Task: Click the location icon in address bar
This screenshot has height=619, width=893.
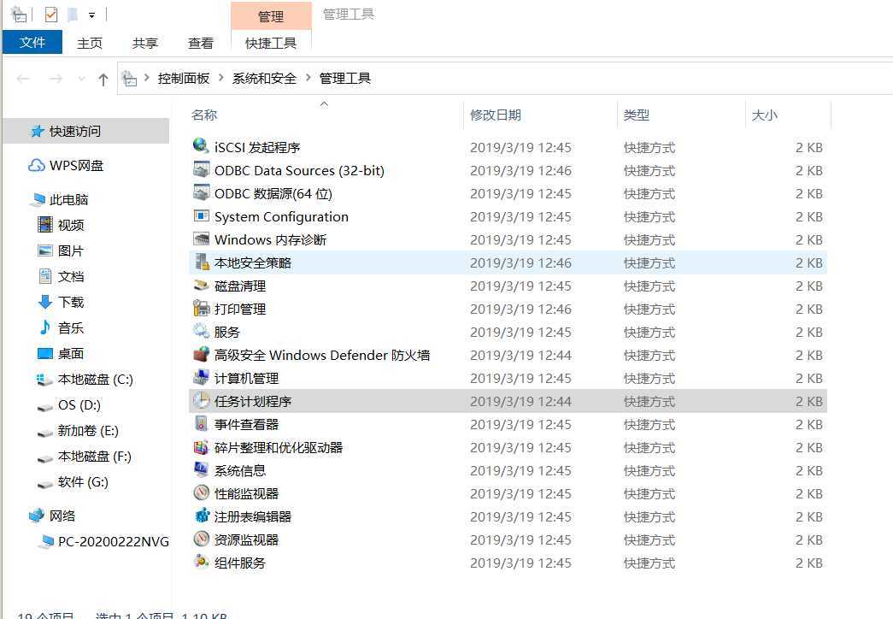Action: (x=130, y=78)
